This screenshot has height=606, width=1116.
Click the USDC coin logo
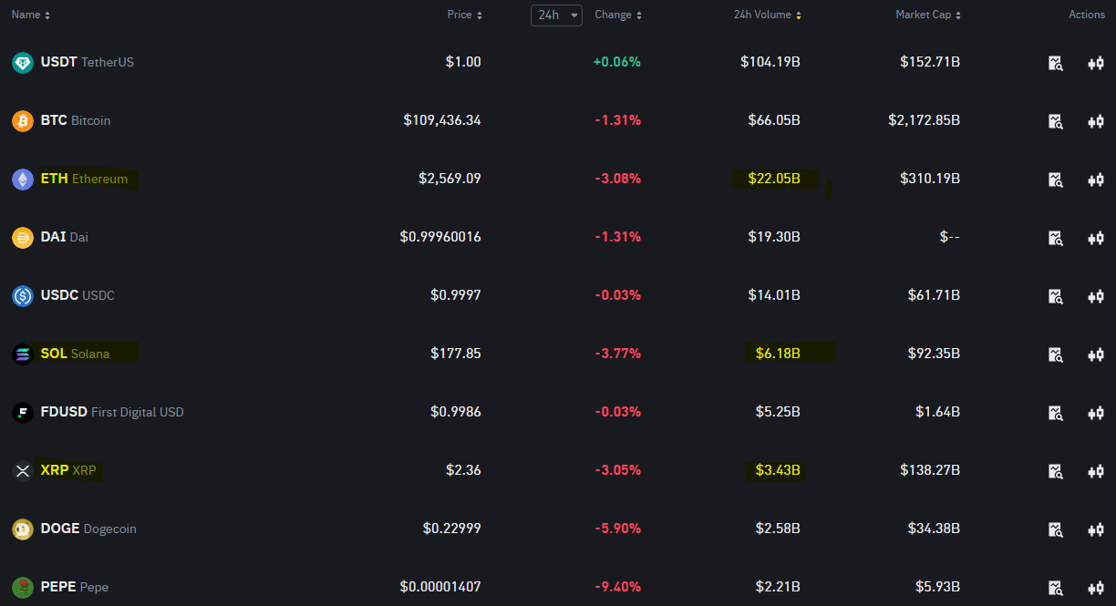(x=23, y=296)
